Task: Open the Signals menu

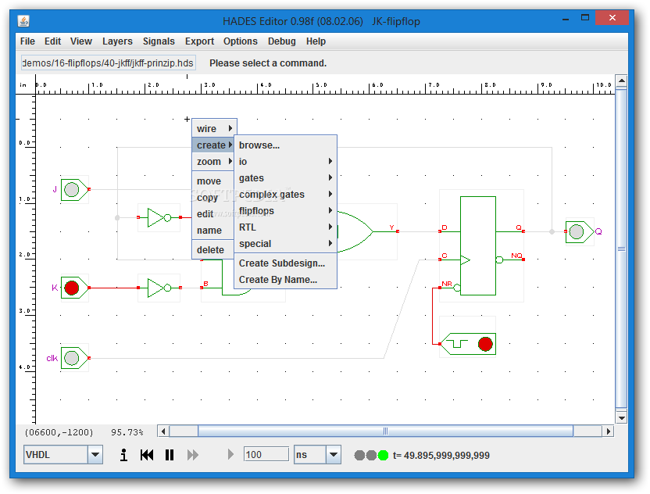Action: 159,41
